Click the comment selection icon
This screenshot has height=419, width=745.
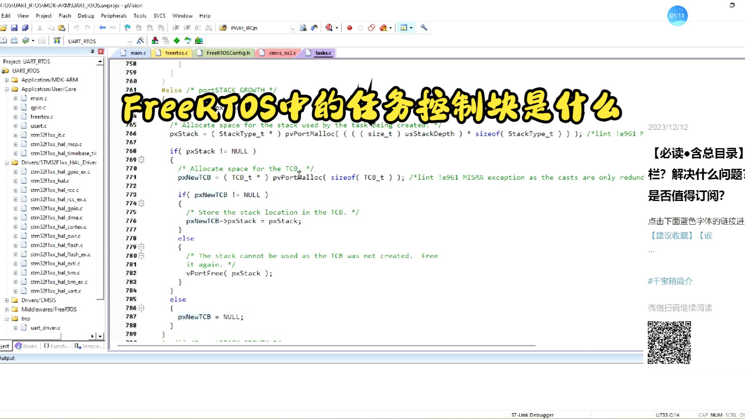[198, 28]
